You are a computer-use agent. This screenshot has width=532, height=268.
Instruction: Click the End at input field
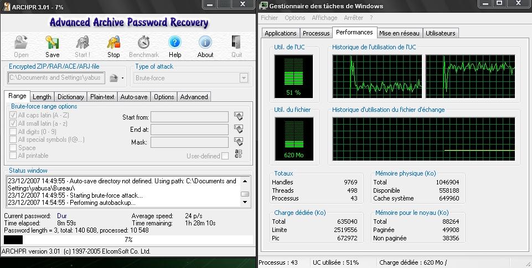[190, 130]
